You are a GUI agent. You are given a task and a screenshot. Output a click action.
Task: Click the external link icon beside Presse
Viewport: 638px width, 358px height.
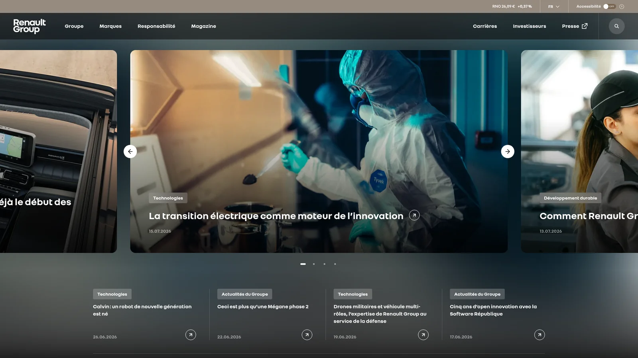[x=585, y=26]
